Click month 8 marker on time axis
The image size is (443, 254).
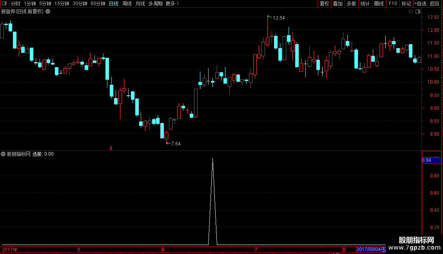344,249
